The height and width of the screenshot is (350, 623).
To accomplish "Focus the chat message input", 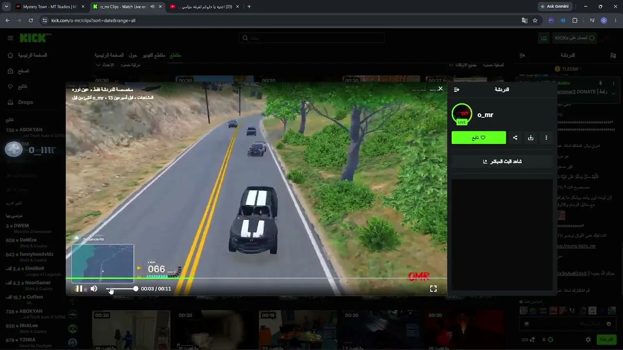I will (568, 324).
